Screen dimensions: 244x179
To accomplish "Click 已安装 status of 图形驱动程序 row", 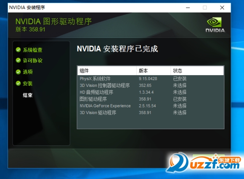I will 180,99.
